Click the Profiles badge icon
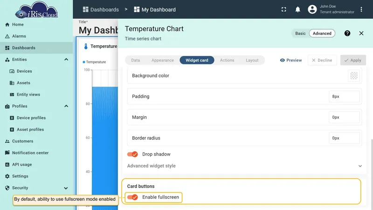 tap(7, 106)
